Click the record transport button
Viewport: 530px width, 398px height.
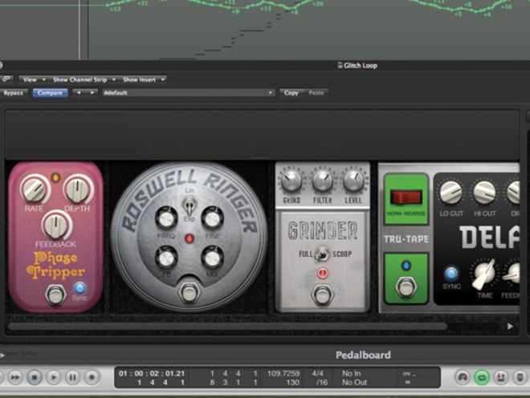(92, 377)
